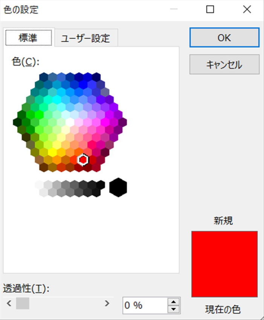Choose the magenta hexagon near right edge
Screen dimensions: 264x320
tap(105, 122)
